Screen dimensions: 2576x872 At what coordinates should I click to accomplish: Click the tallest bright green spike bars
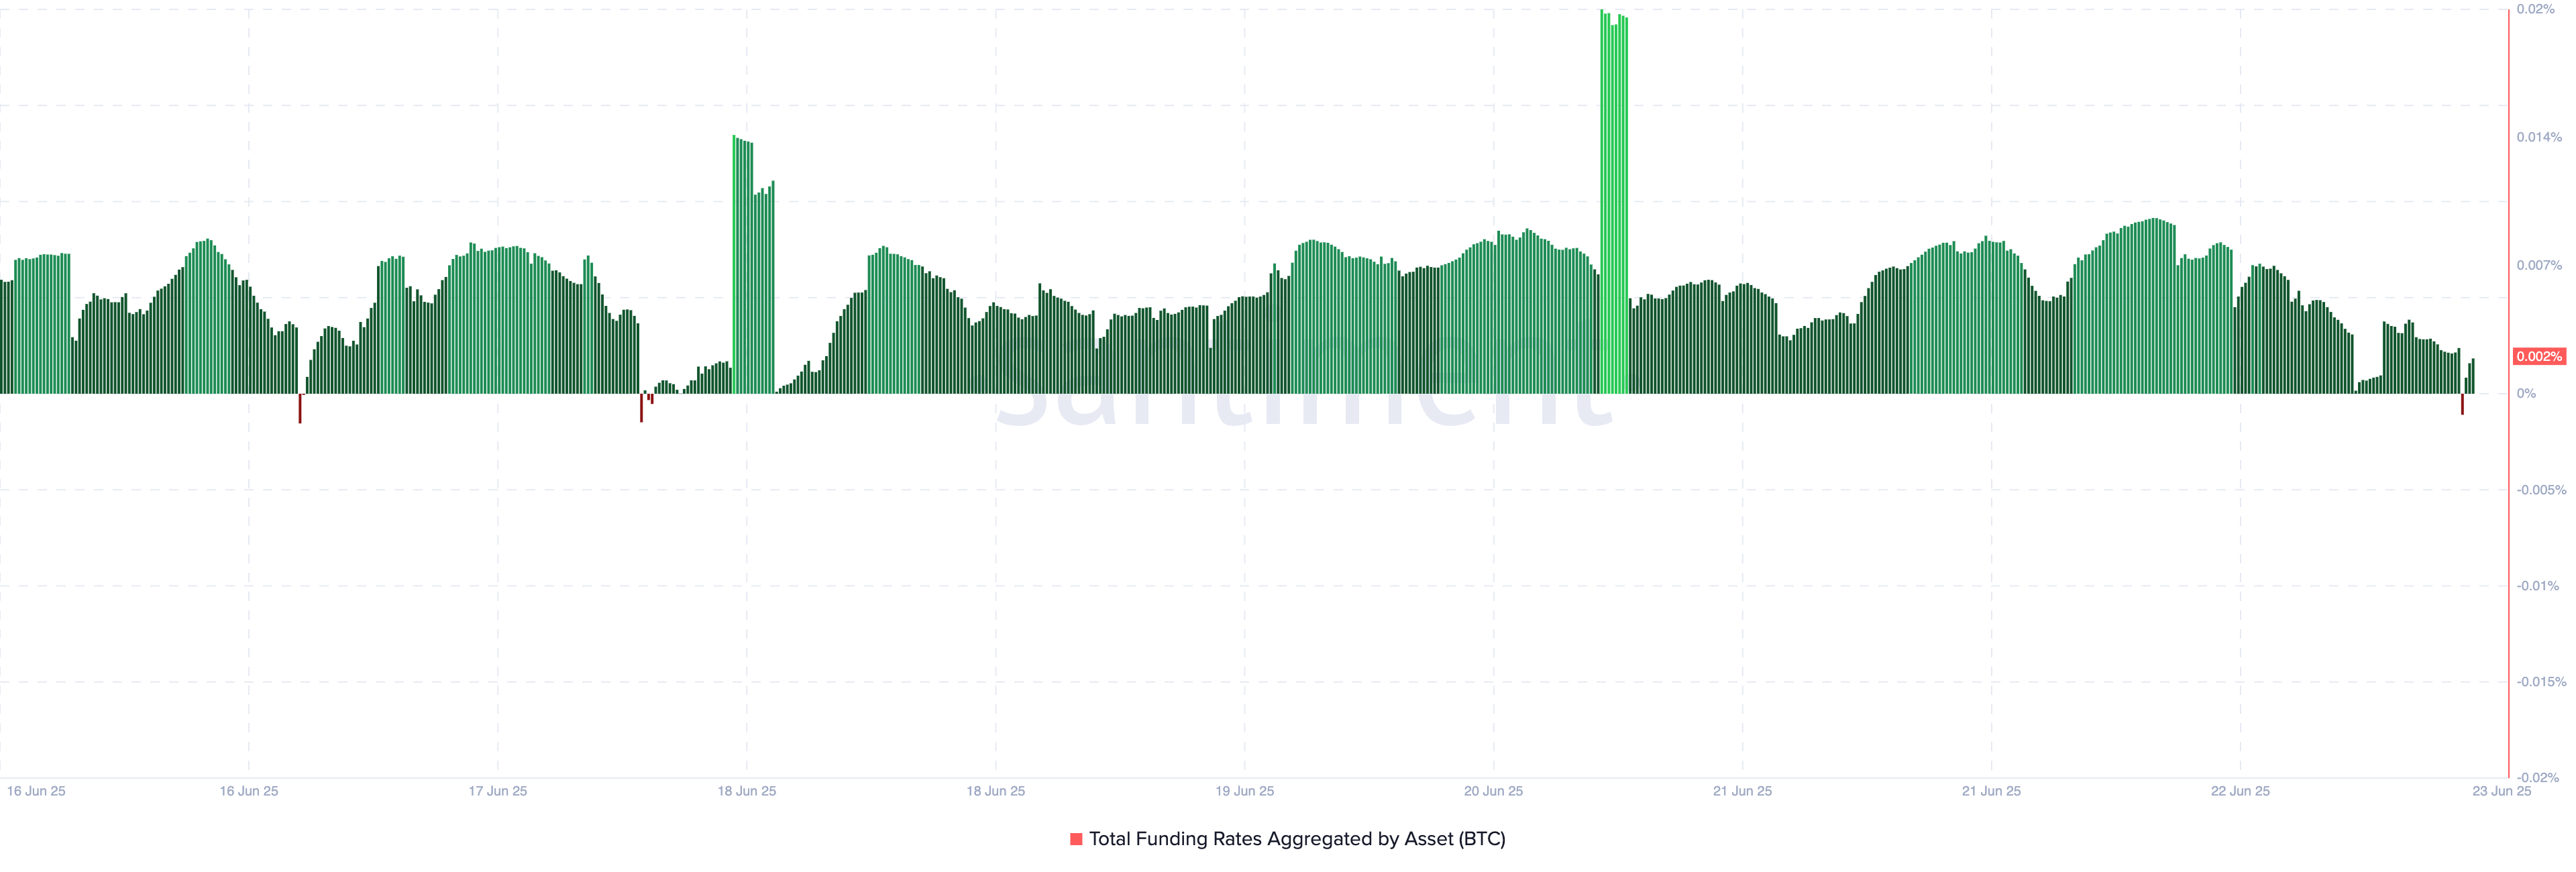(x=1613, y=200)
